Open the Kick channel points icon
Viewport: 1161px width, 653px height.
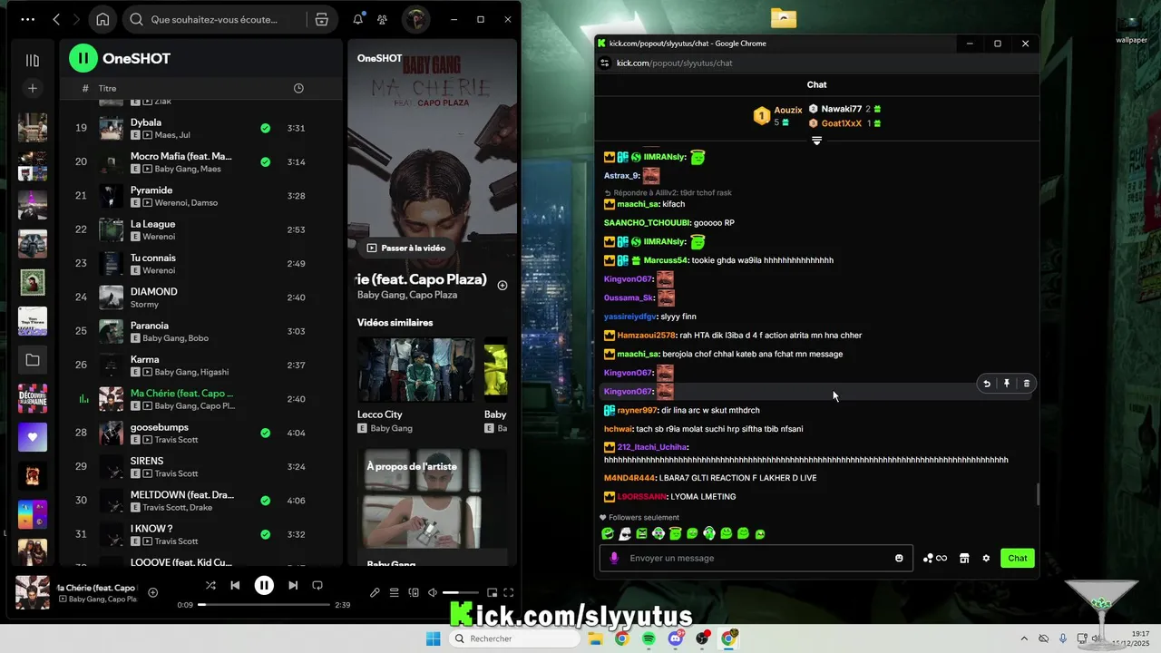[934, 558]
